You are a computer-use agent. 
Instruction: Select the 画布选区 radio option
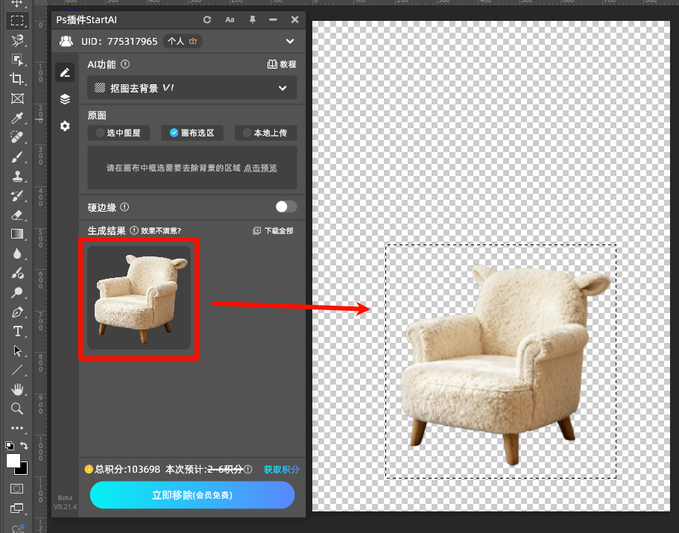pyautogui.click(x=192, y=133)
